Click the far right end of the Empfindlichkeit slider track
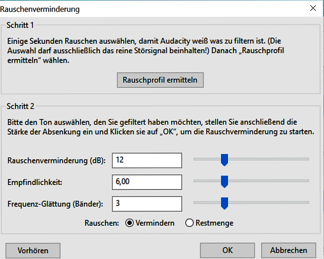 tap(308, 181)
